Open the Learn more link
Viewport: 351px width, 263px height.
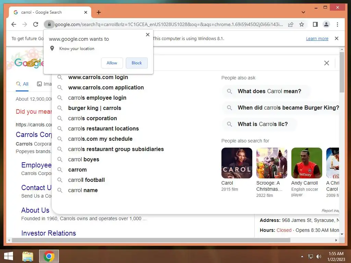(317, 38)
